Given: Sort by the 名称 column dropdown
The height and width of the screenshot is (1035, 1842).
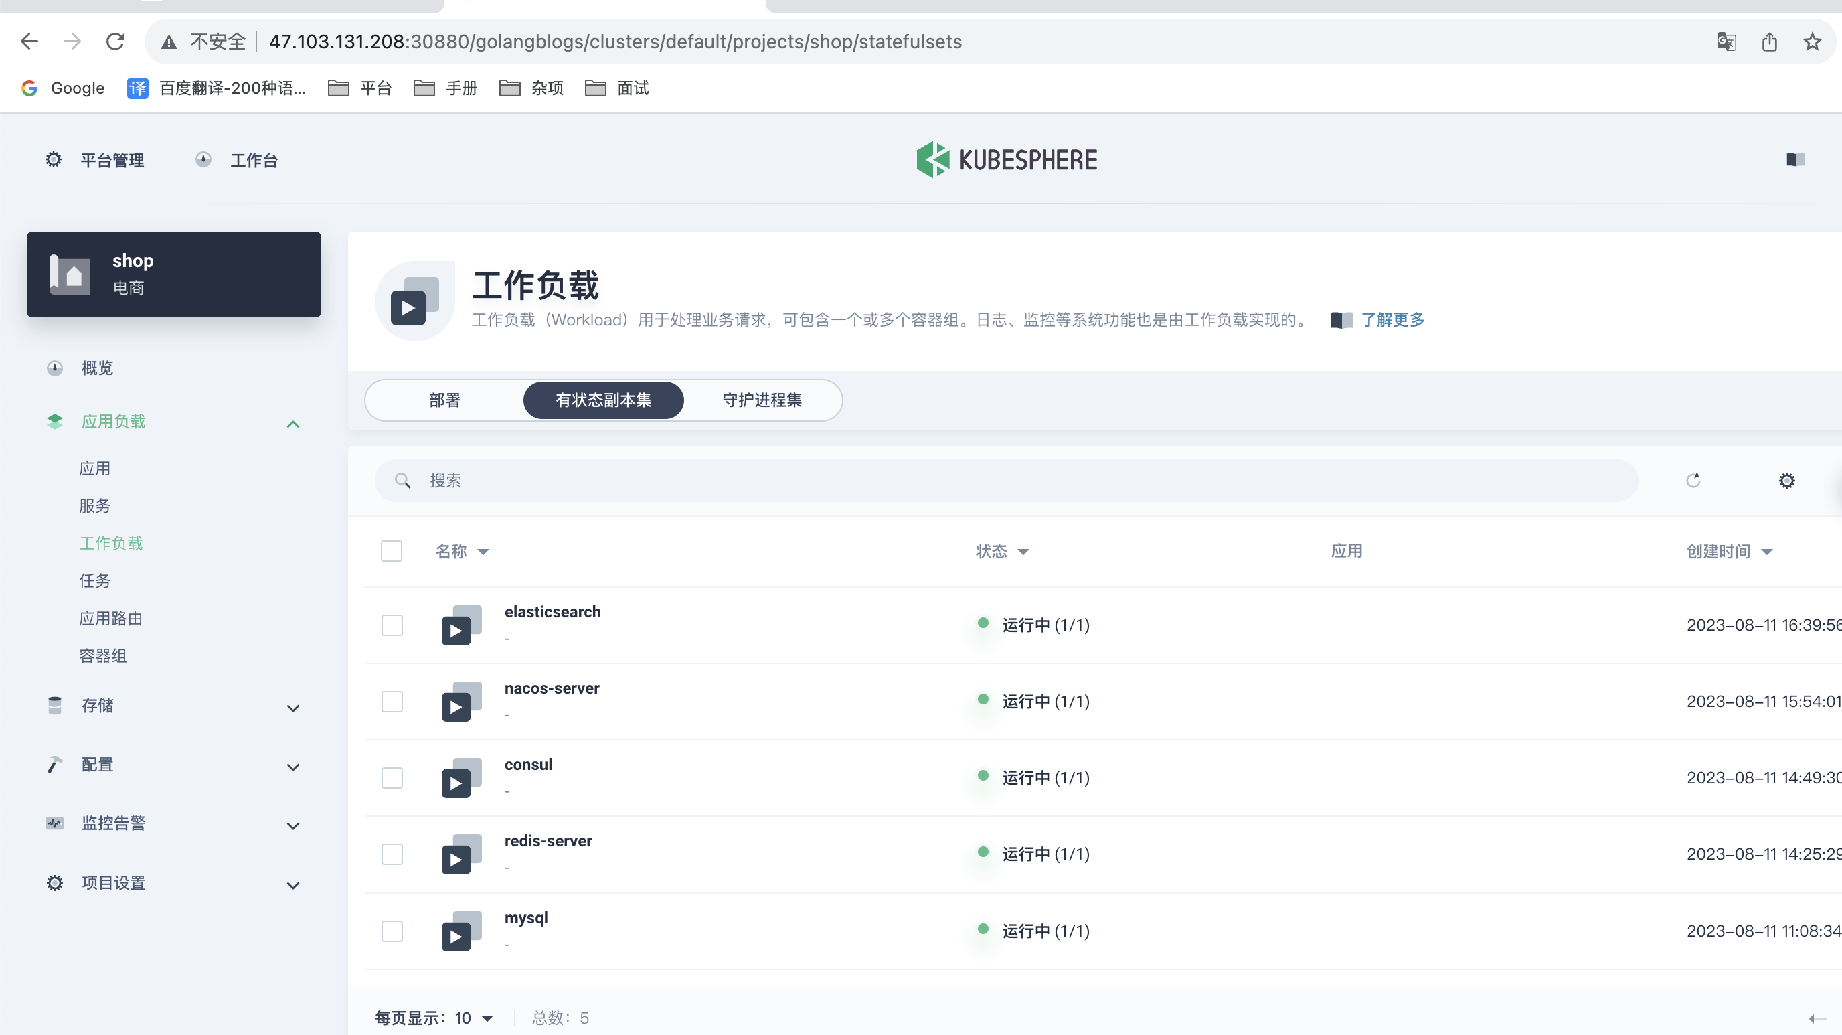Looking at the screenshot, I should (462, 551).
